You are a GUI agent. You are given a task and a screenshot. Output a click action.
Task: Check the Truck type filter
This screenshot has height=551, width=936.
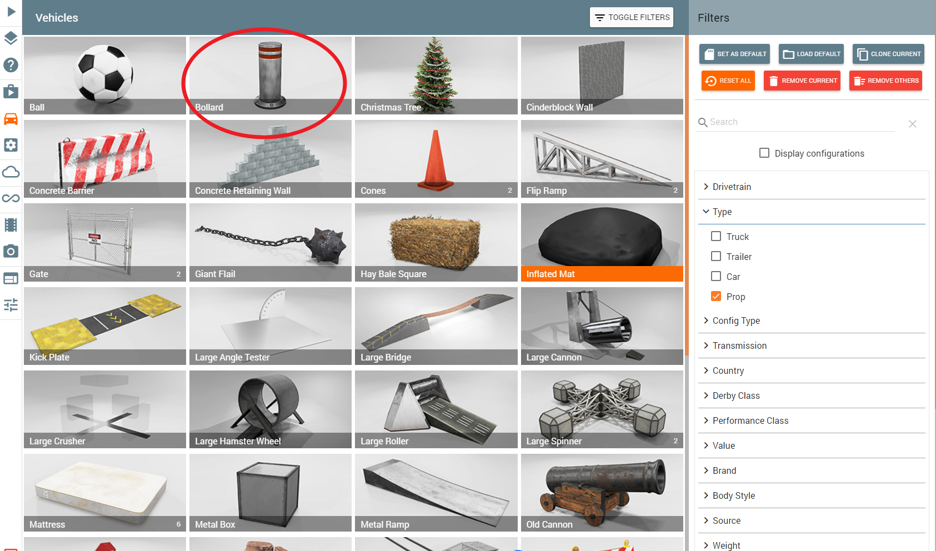click(716, 236)
